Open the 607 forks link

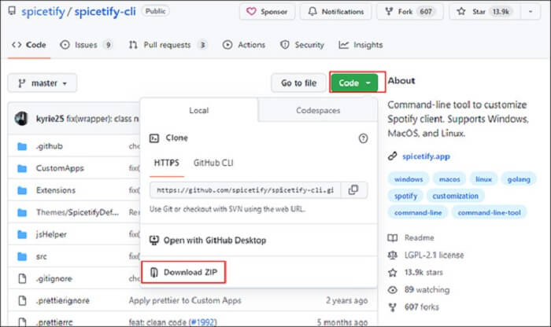[421, 307]
